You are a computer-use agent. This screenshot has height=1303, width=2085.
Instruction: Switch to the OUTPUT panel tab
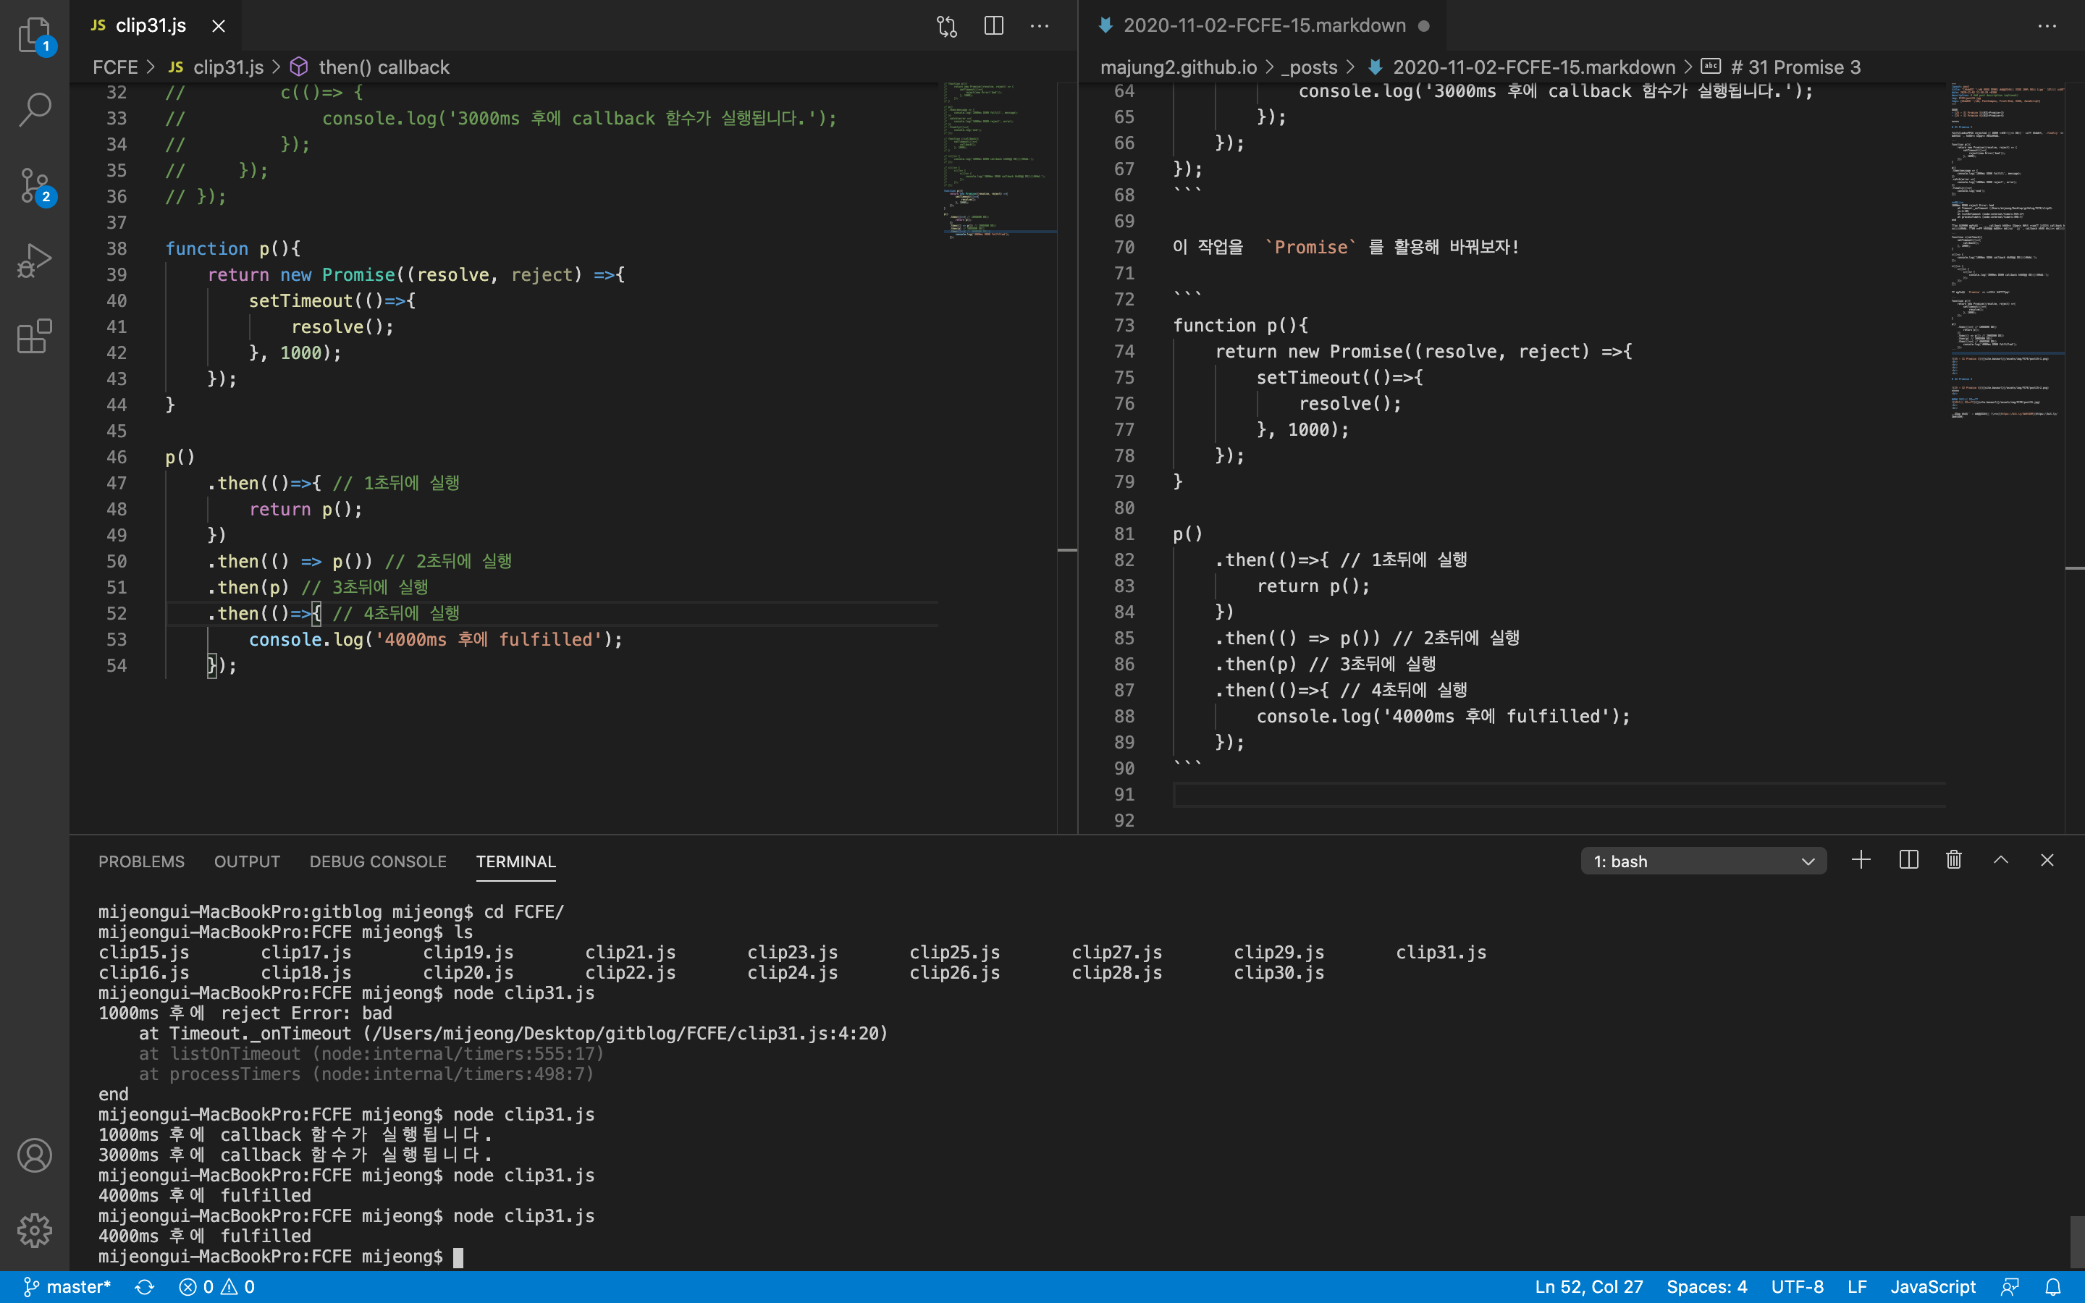(x=248, y=861)
